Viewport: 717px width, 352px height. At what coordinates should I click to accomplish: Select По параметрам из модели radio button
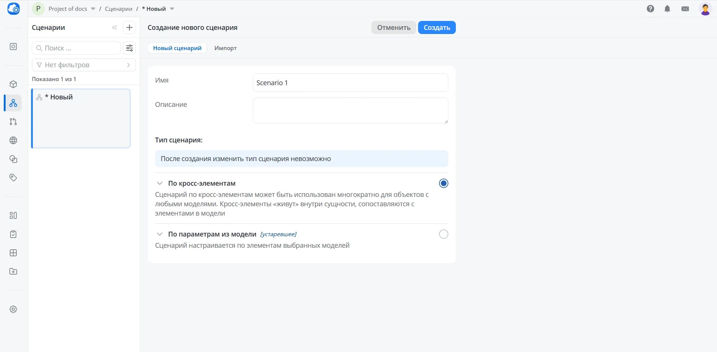(444, 234)
